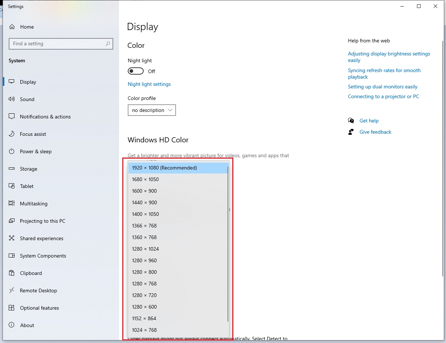
Task: Open the About settings page
Action: click(x=61, y=325)
